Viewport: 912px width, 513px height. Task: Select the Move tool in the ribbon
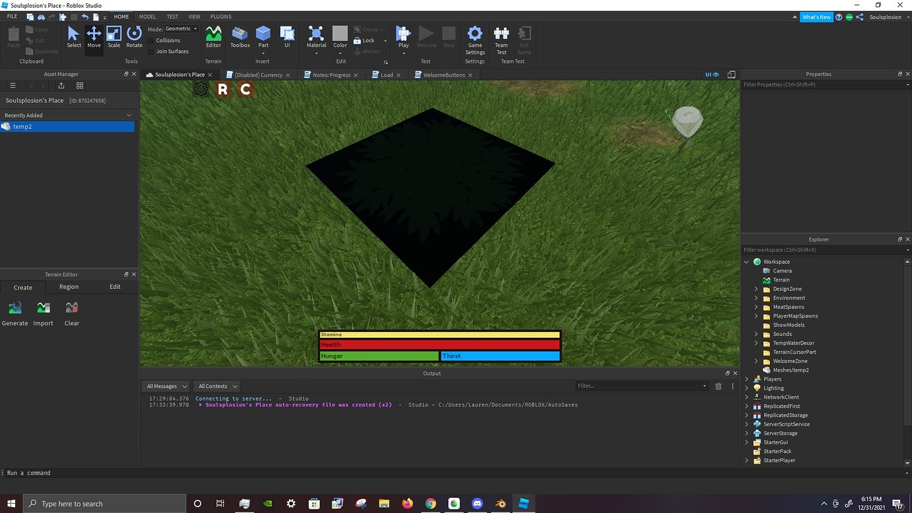pyautogui.click(x=93, y=36)
